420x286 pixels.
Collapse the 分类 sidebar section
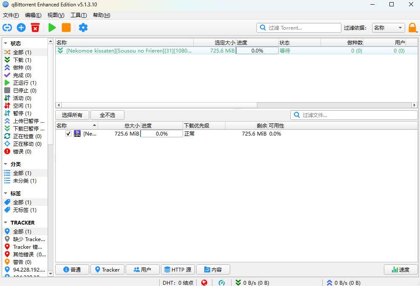6,164
